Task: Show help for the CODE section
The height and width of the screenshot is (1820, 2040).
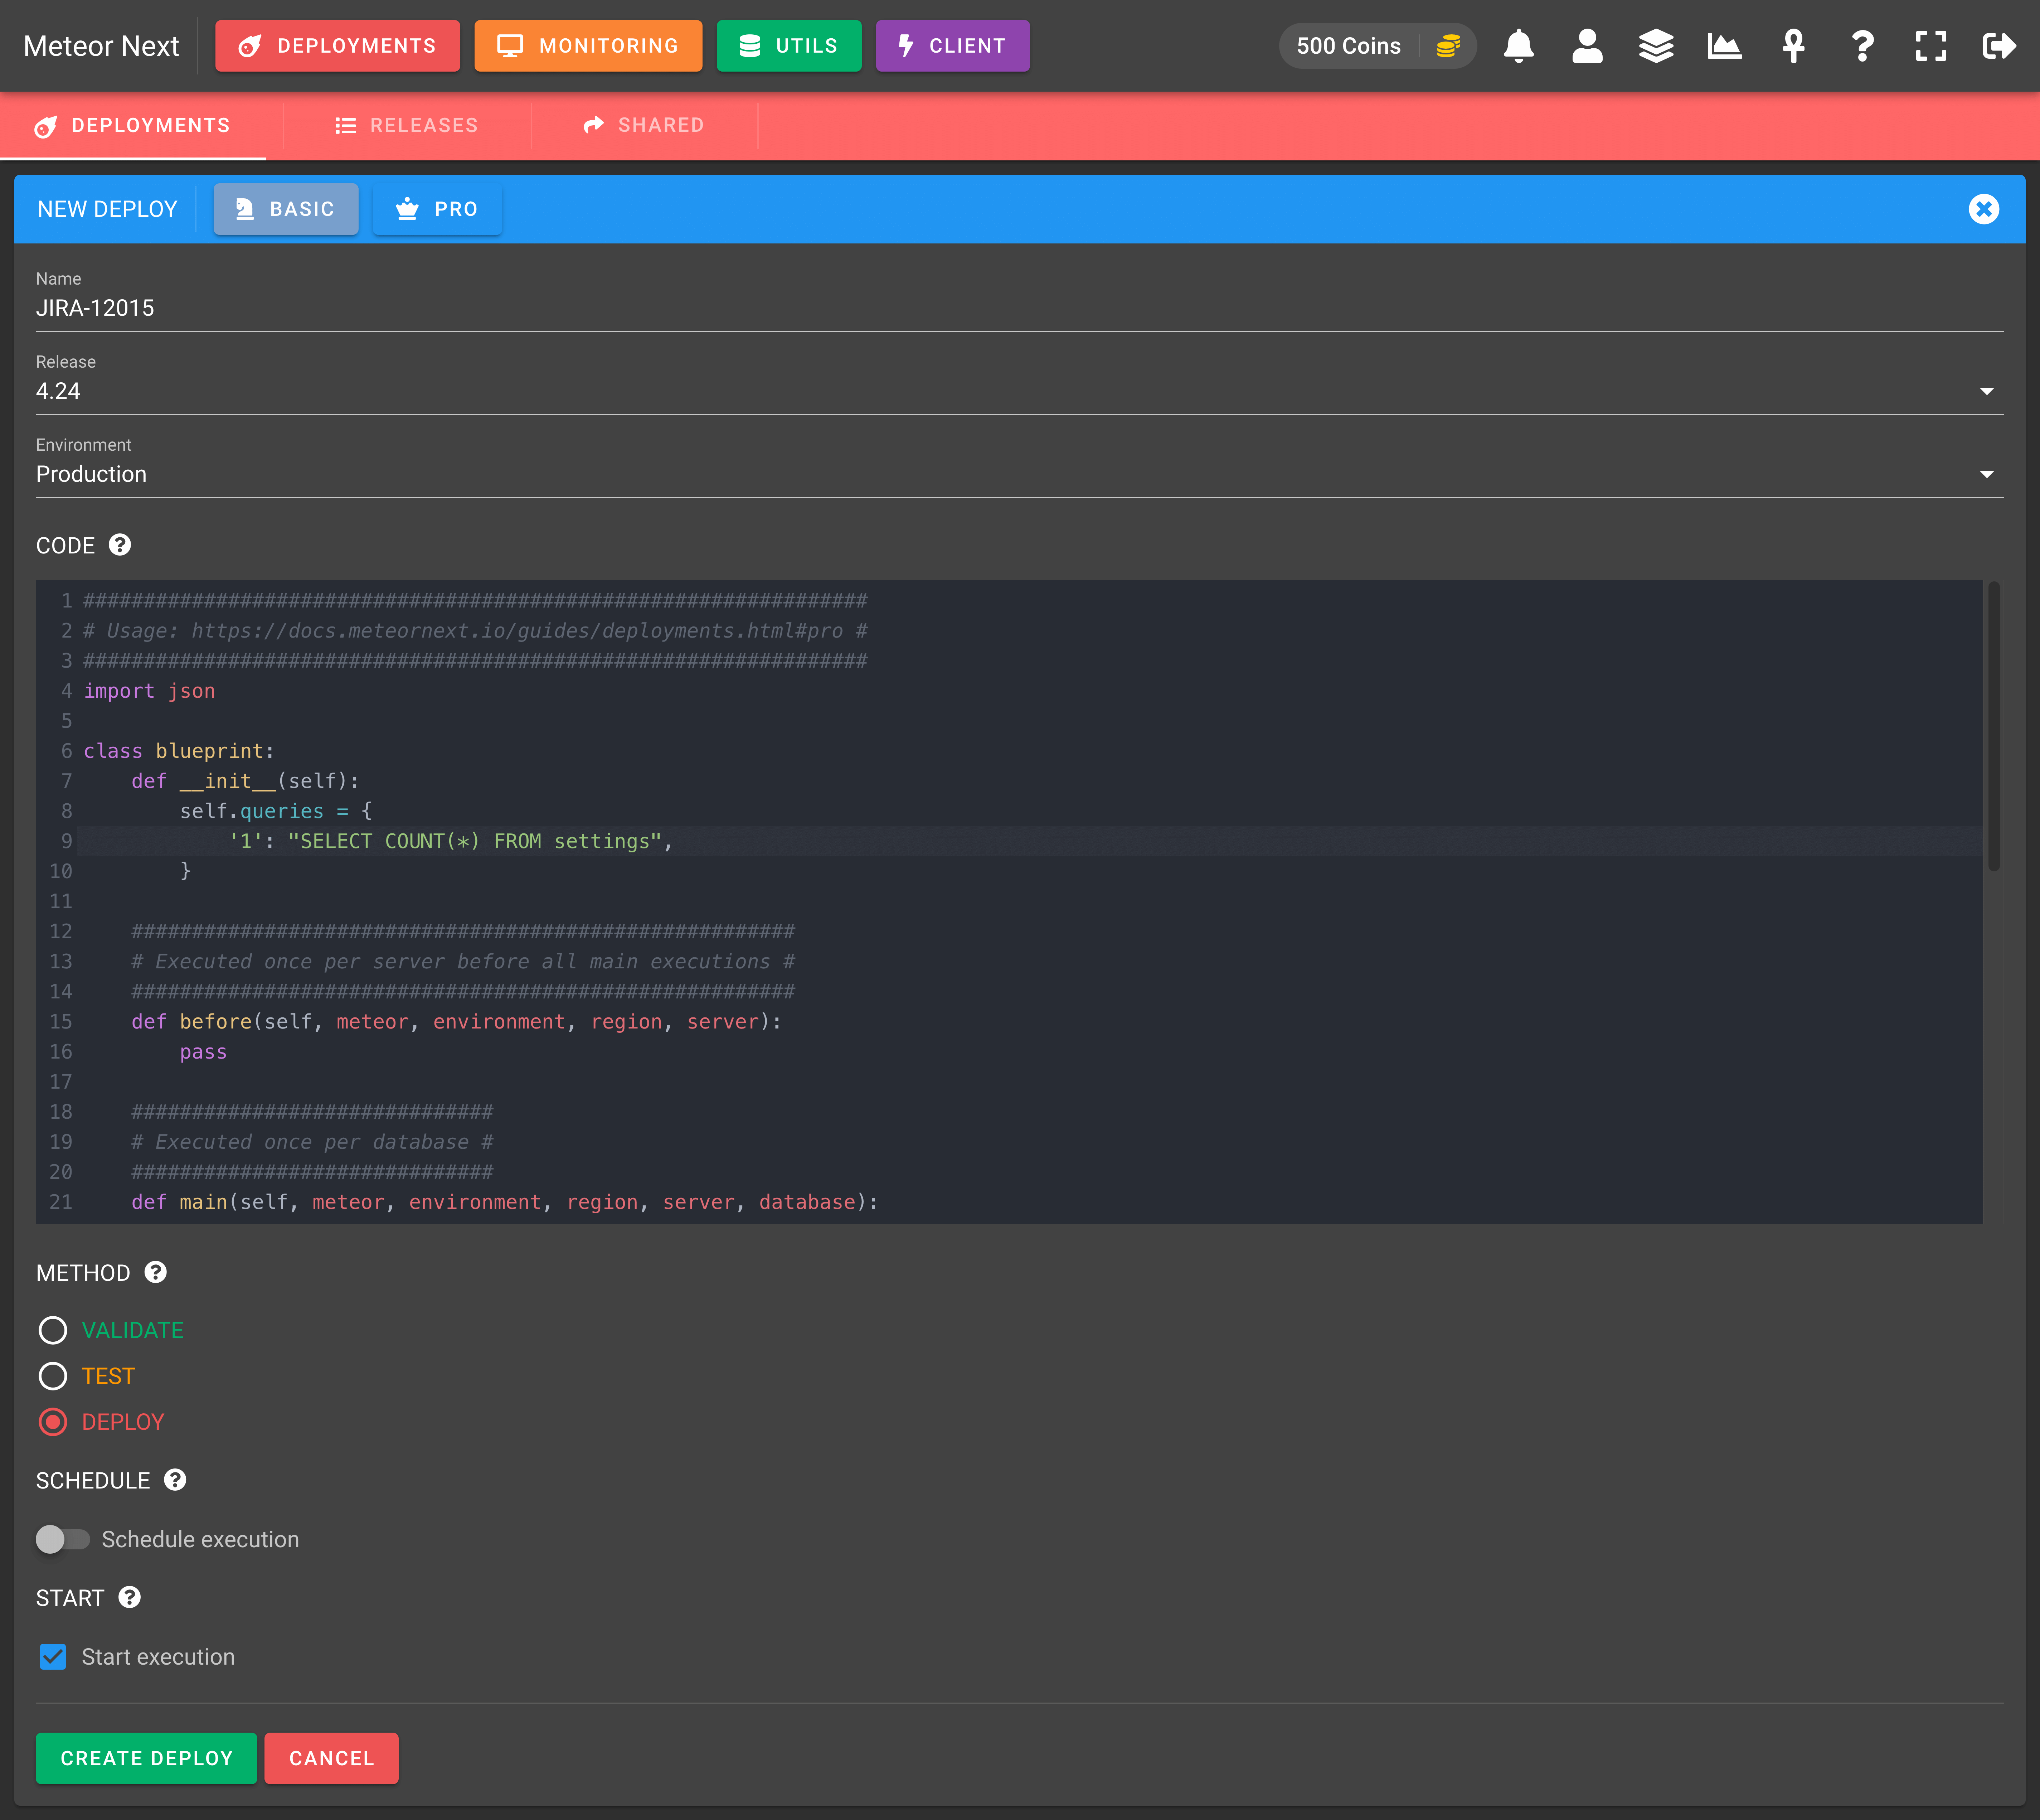Action: [120, 545]
